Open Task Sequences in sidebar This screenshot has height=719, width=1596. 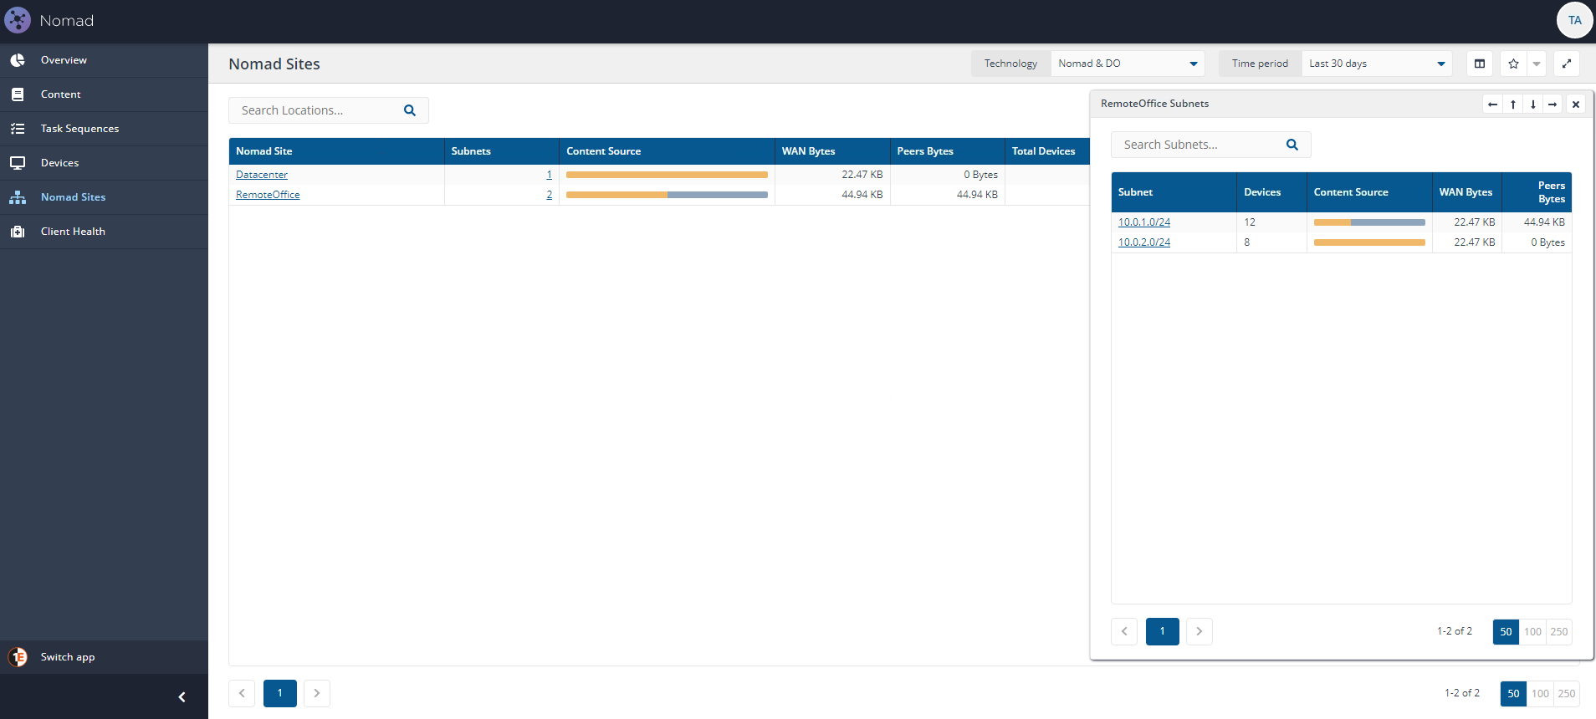(x=104, y=129)
